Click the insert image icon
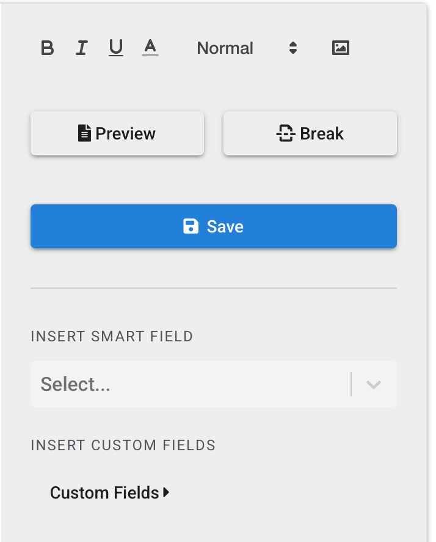Image resolution: width=436 pixels, height=542 pixels. coord(340,48)
